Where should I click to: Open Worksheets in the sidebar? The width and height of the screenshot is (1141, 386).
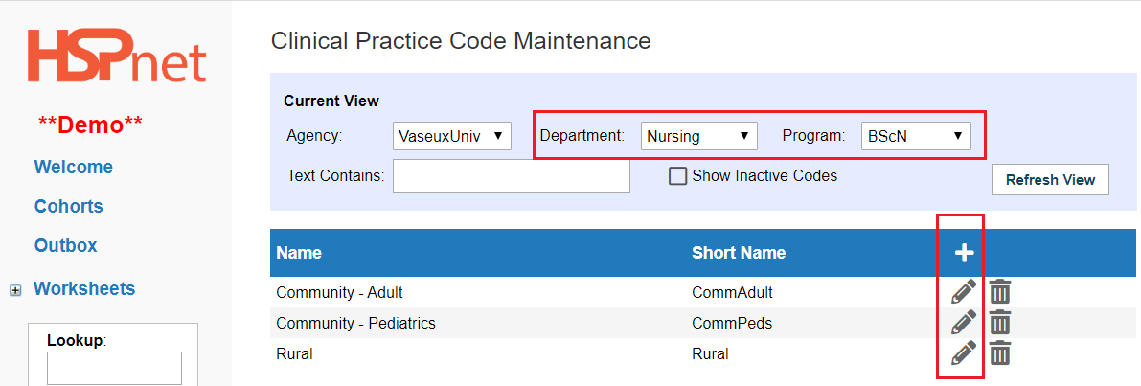pos(84,288)
